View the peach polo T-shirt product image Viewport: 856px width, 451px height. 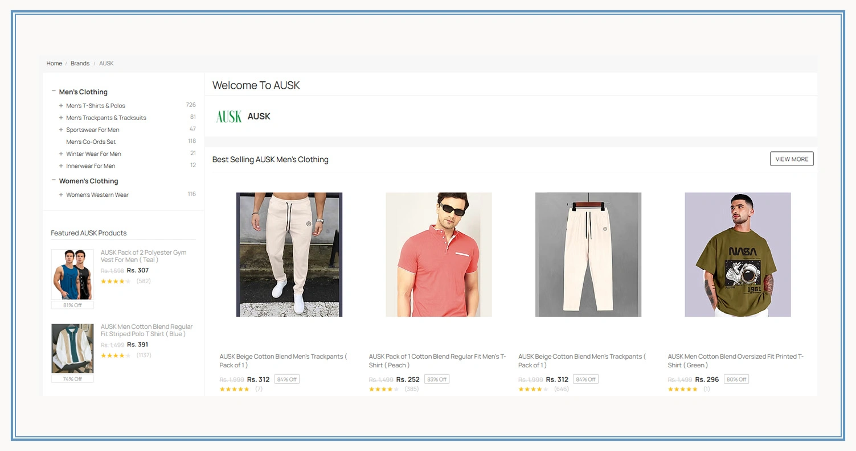click(439, 254)
